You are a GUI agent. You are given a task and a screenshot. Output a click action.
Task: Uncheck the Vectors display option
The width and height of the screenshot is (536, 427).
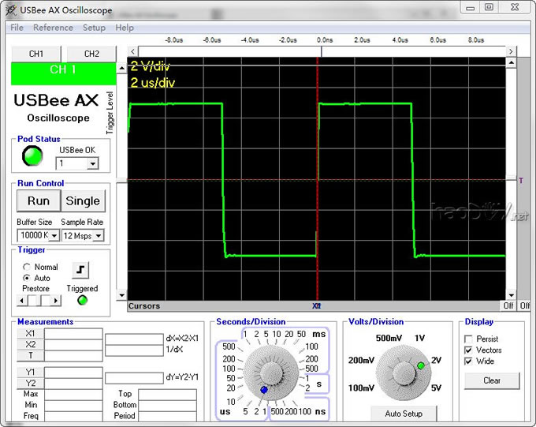pyautogui.click(x=469, y=350)
